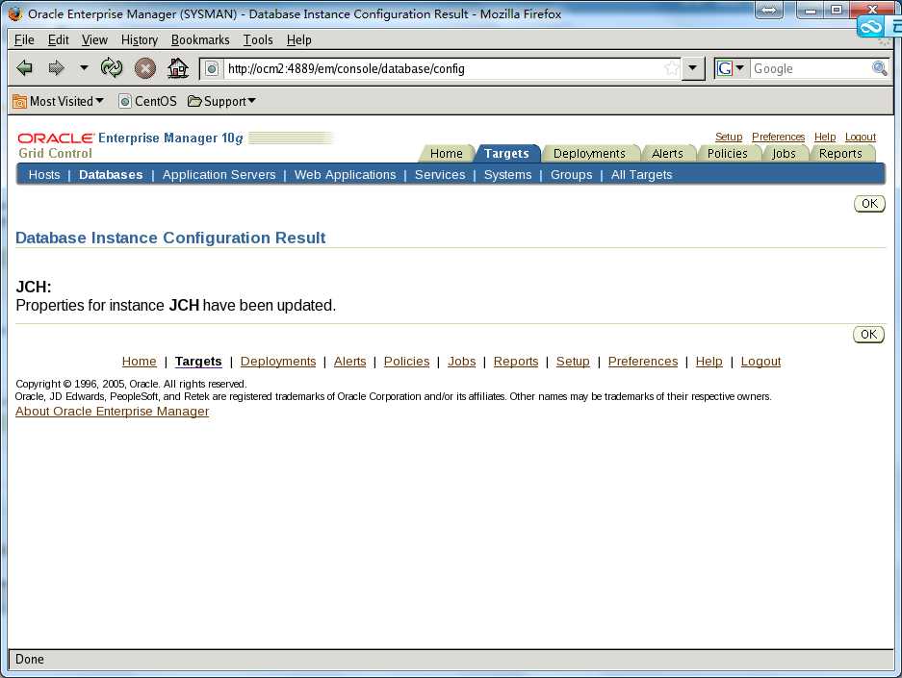The image size is (902, 678).
Task: Open the Tools menu
Action: [258, 39]
